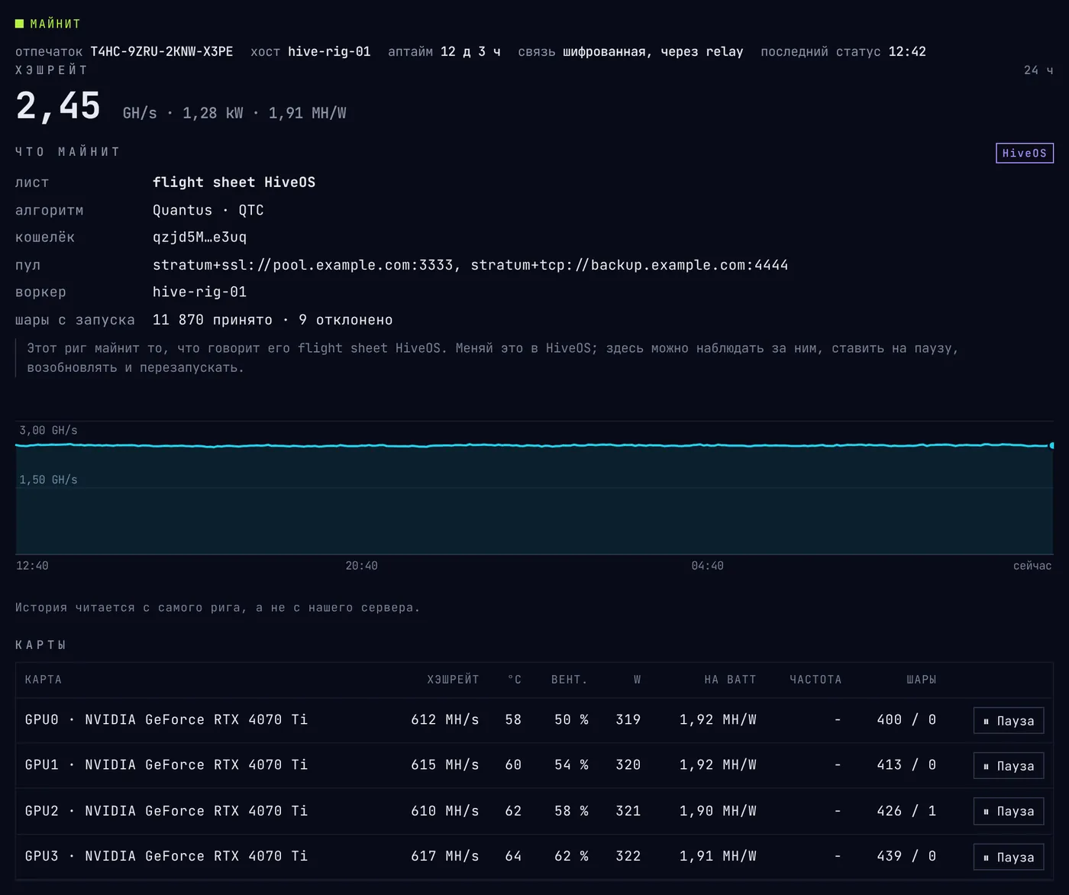Pause the GPU0 card
1069x895 pixels.
(1009, 721)
